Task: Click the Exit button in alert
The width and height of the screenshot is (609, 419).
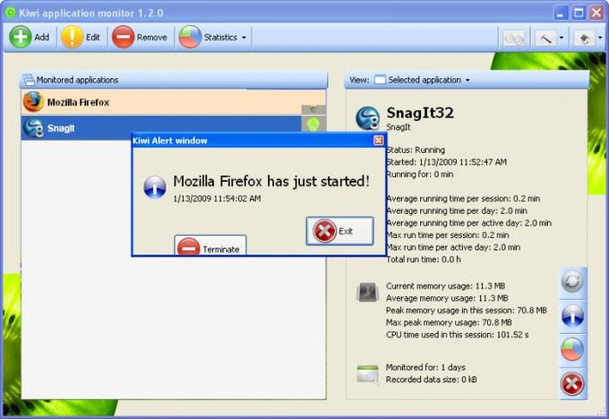Action: tap(339, 231)
